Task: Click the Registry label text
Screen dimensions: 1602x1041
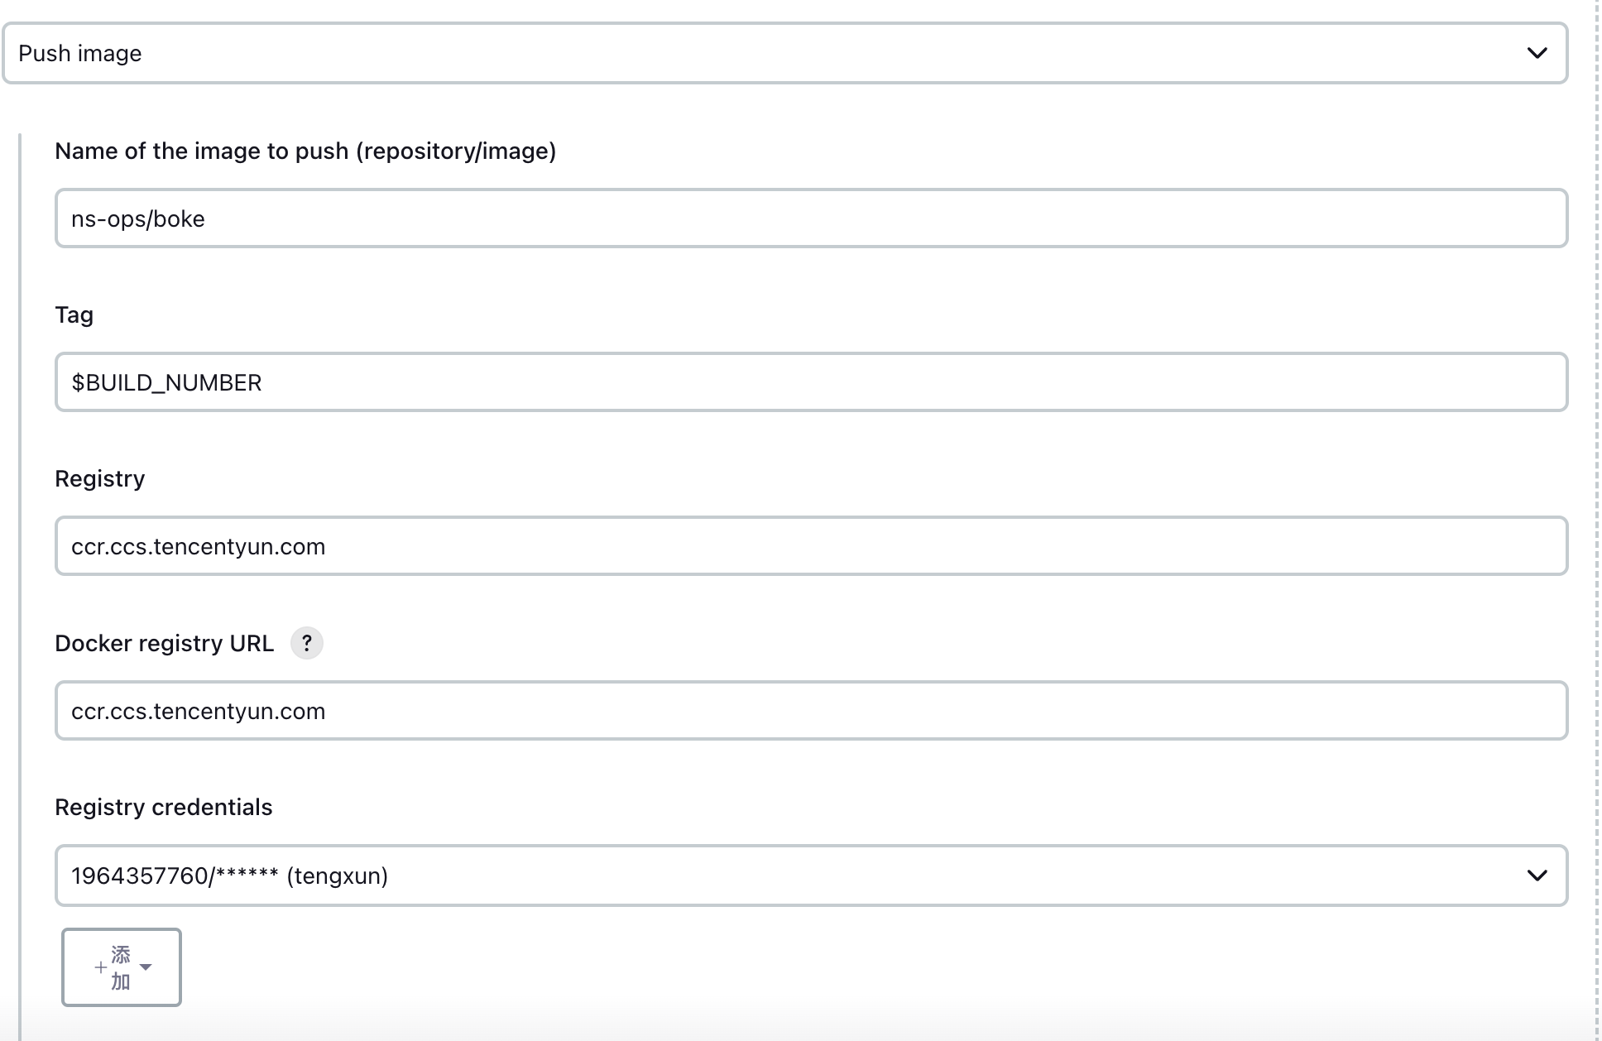Action: click(99, 479)
